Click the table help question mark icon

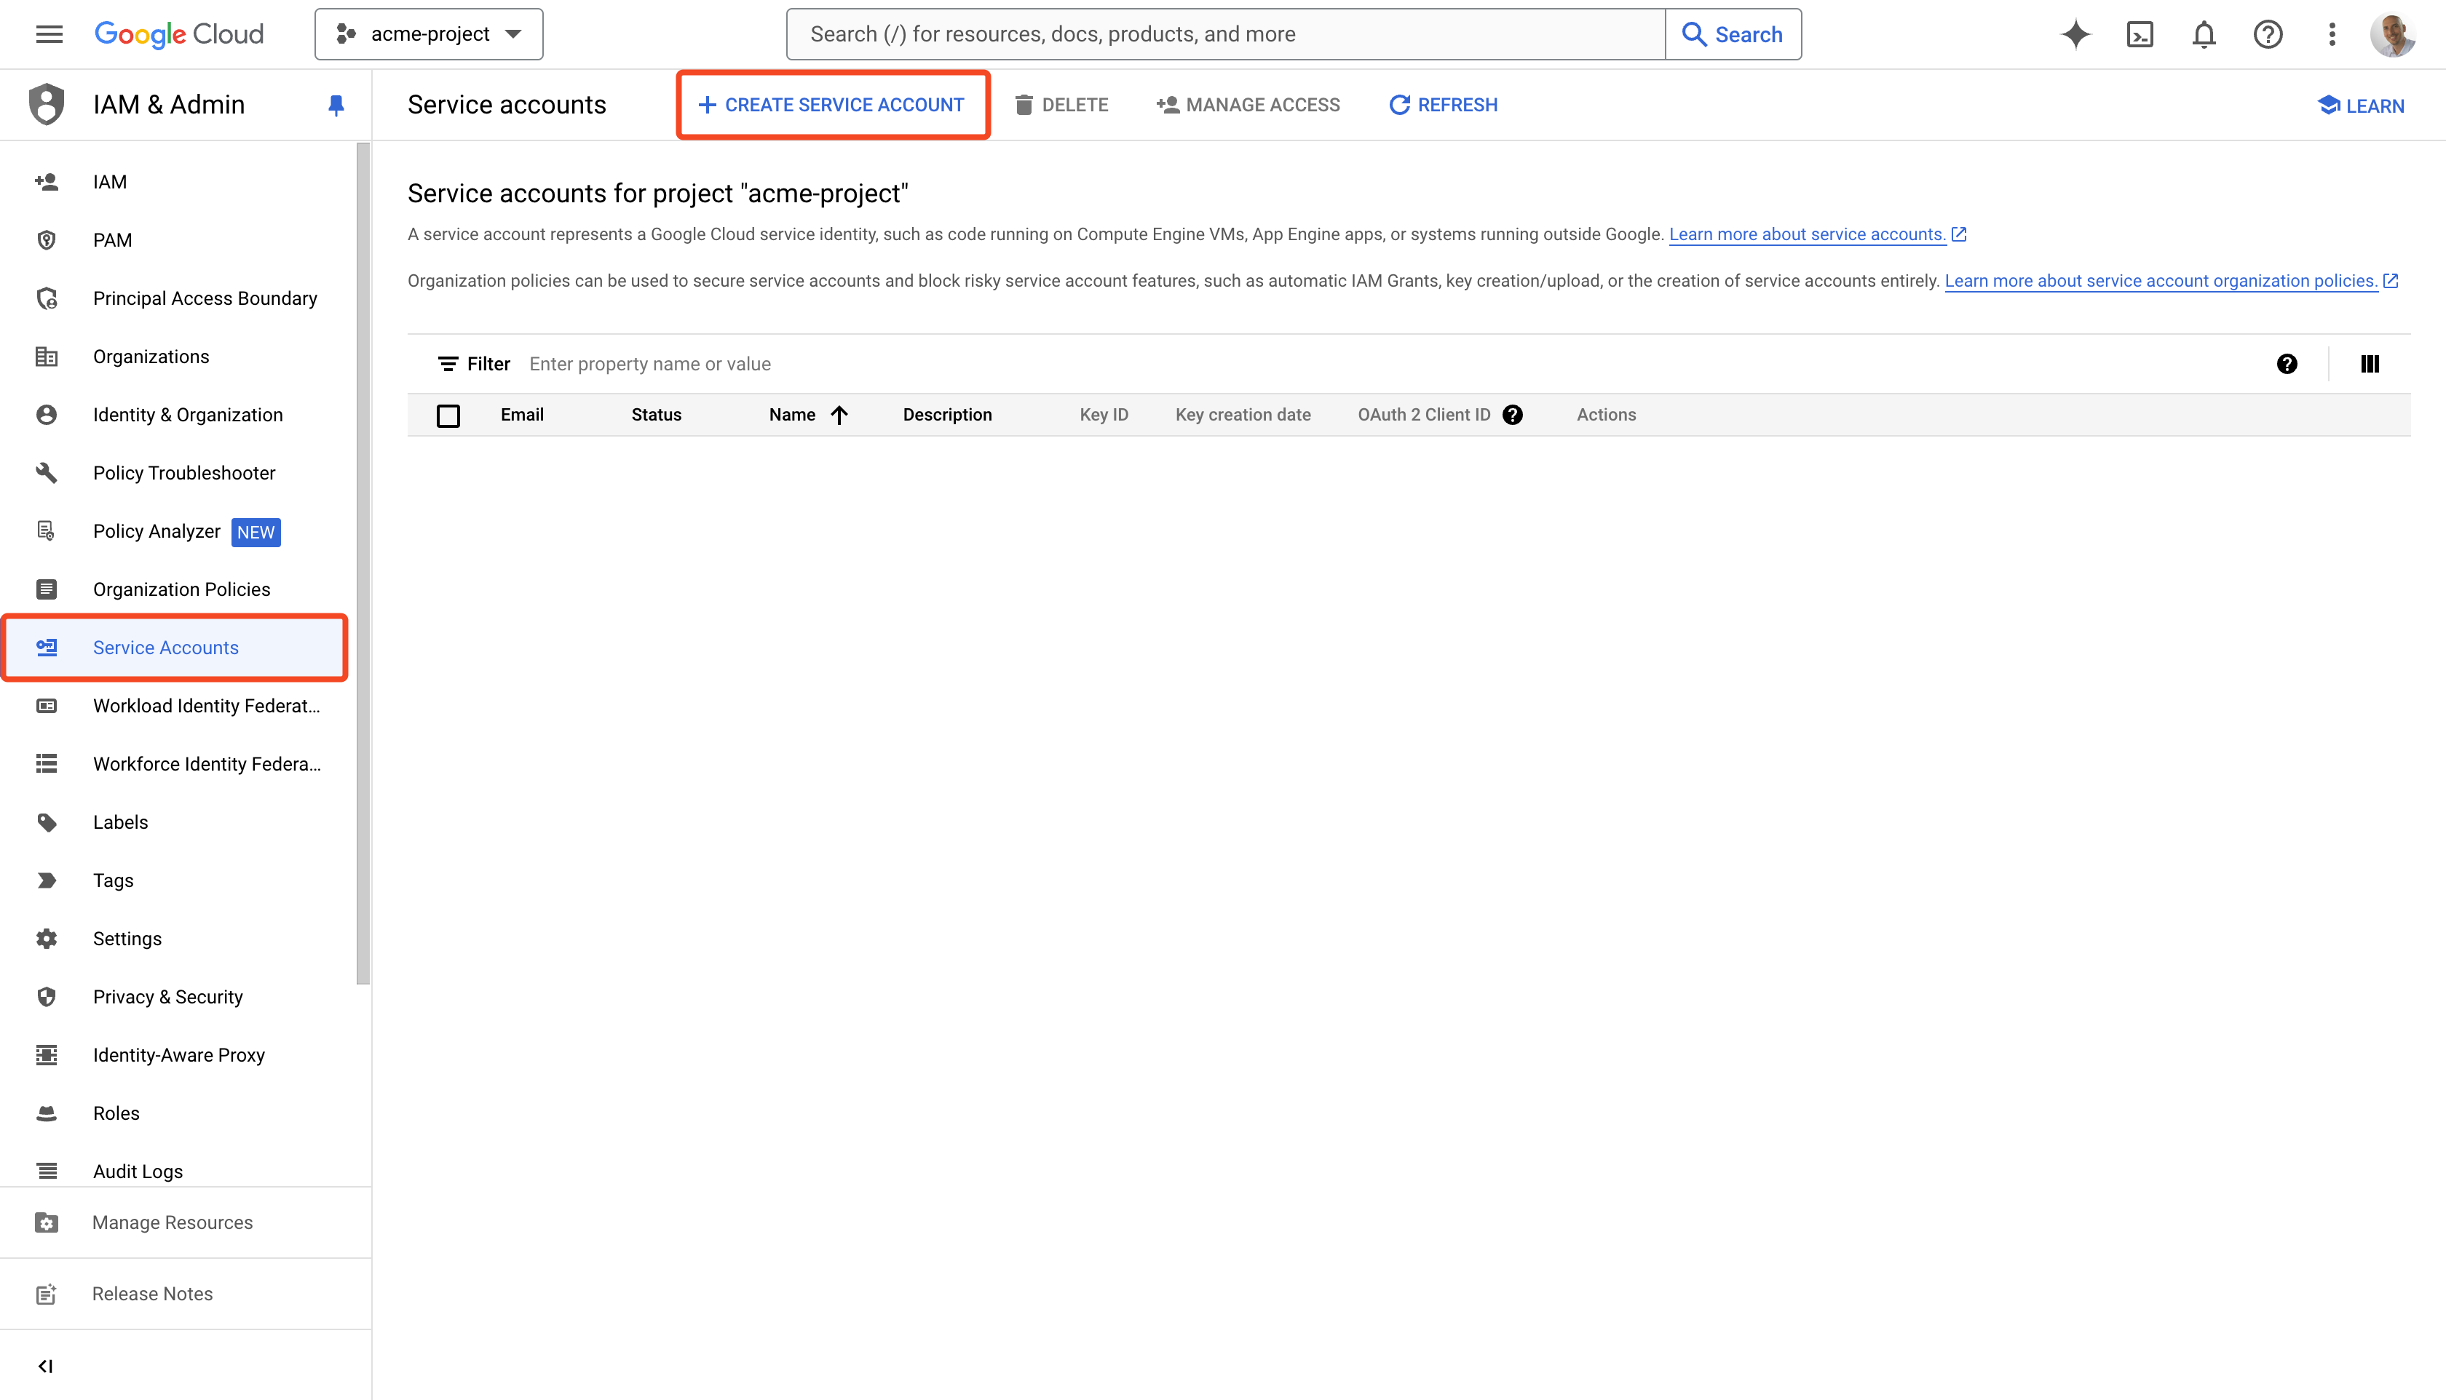coord(2287,364)
